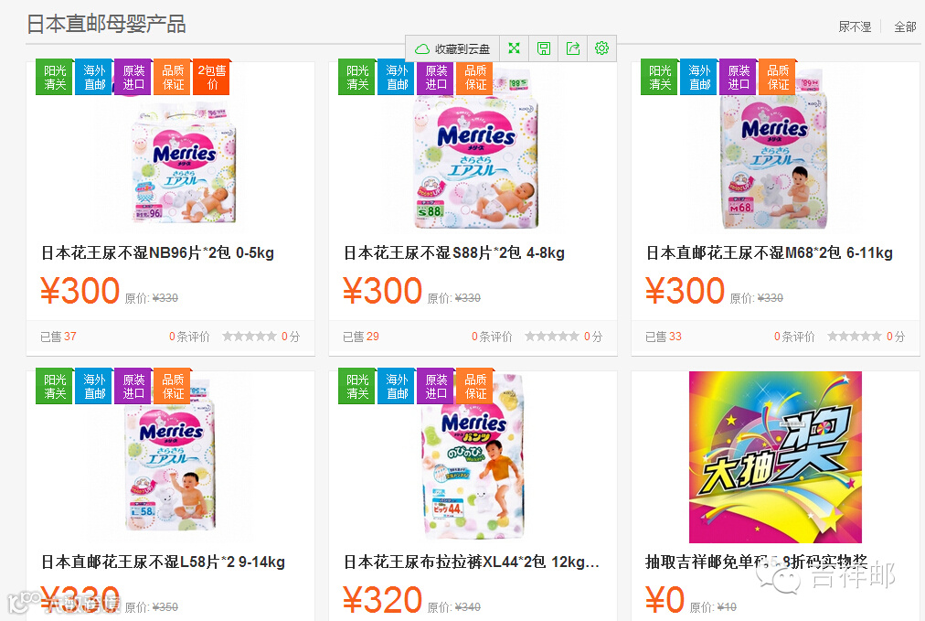Select the 全部 category tab
The height and width of the screenshot is (621, 925).
(x=905, y=27)
